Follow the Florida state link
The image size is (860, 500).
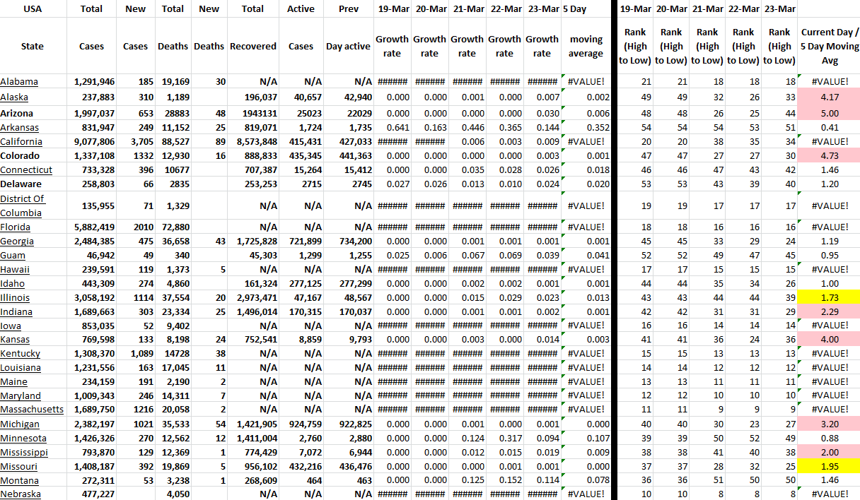pyautogui.click(x=16, y=227)
